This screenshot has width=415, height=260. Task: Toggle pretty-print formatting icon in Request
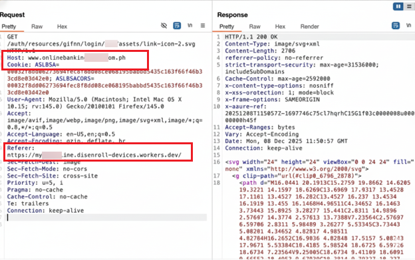tap(177, 25)
